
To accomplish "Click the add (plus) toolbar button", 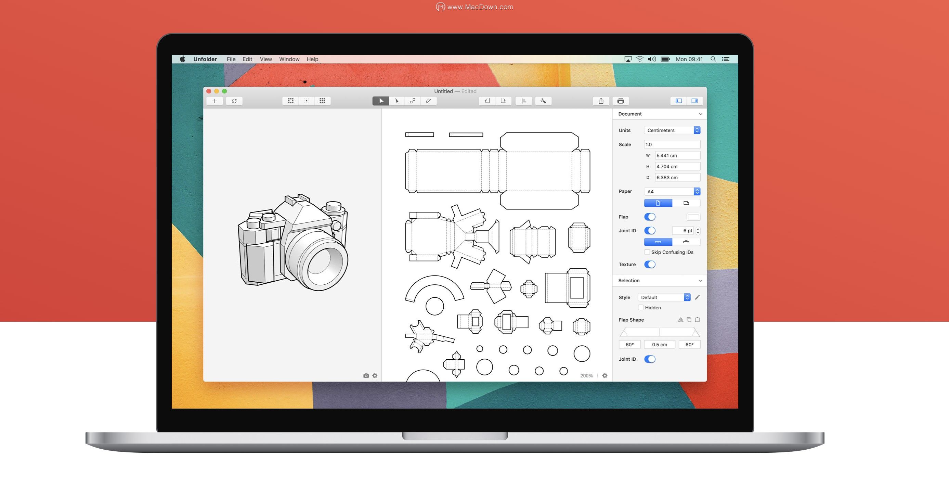I will coord(214,101).
